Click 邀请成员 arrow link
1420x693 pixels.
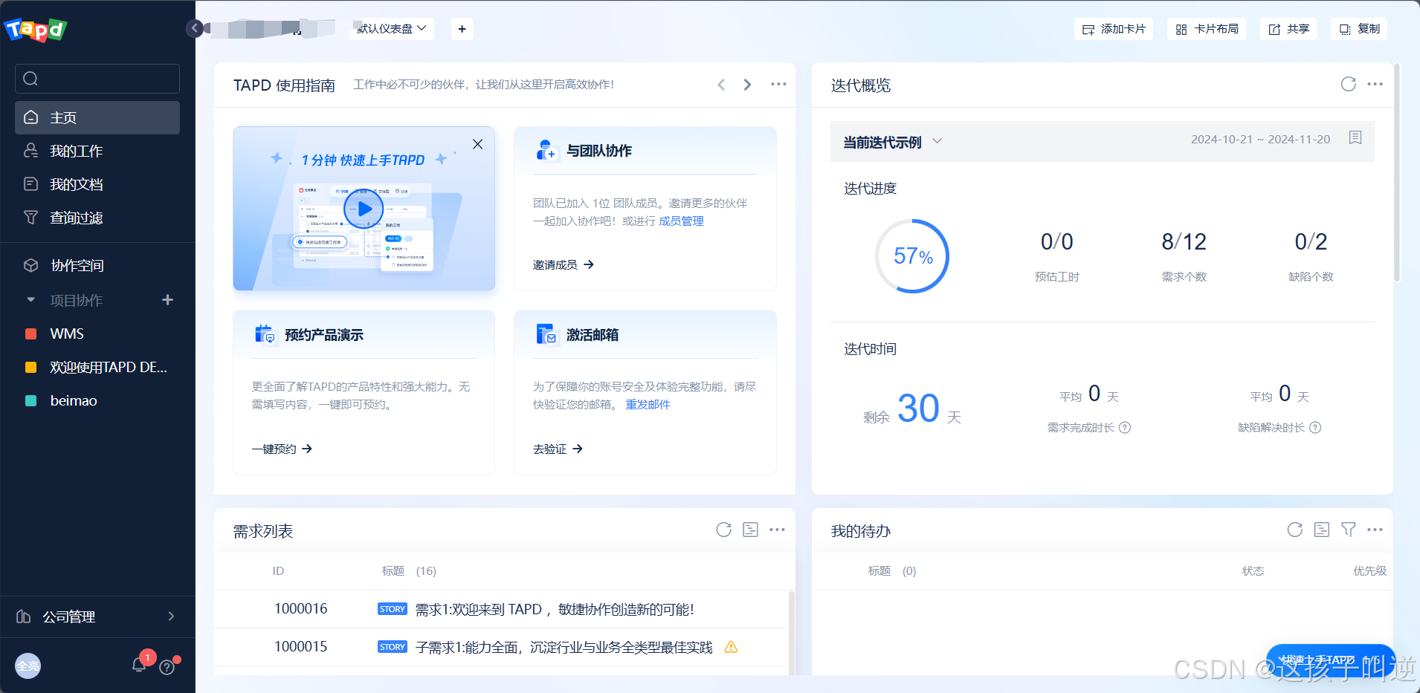(x=564, y=264)
